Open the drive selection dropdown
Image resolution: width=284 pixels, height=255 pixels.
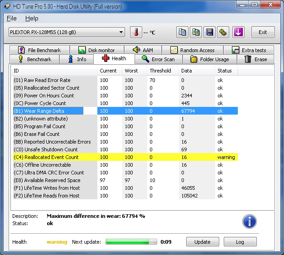[x=67, y=32]
